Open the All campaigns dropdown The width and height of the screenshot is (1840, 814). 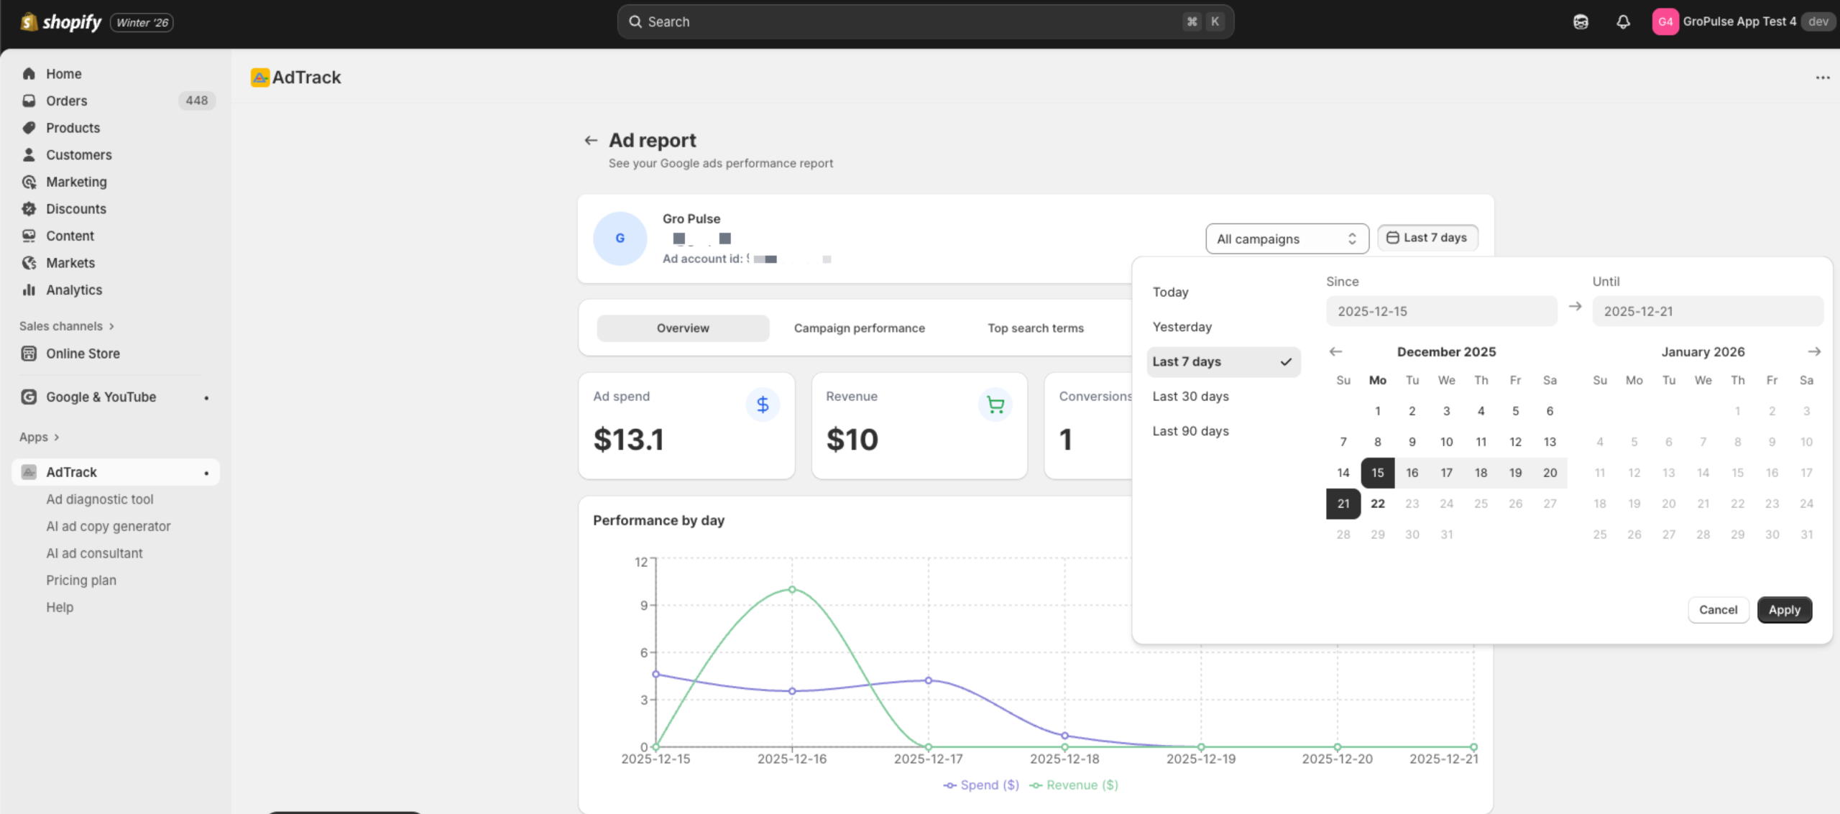point(1287,239)
